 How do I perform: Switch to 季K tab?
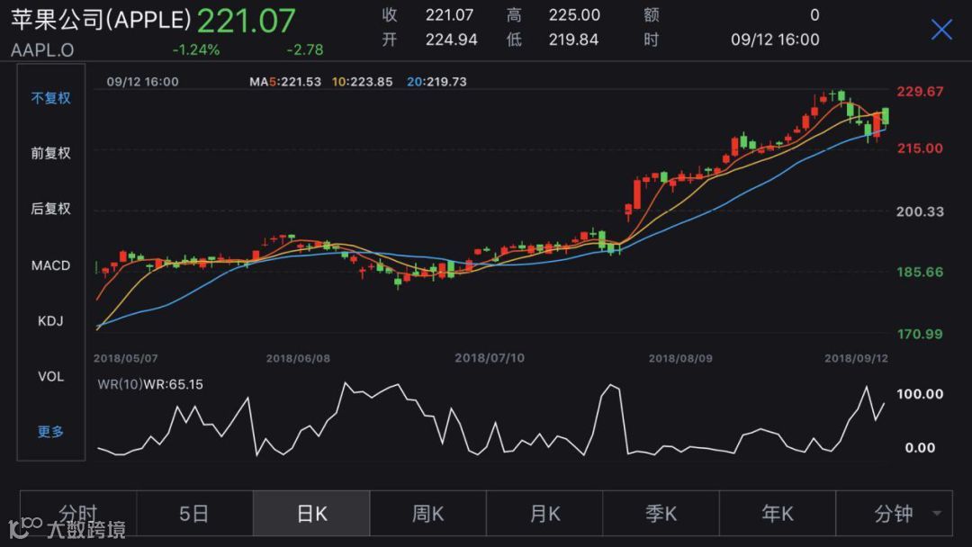coord(661,513)
